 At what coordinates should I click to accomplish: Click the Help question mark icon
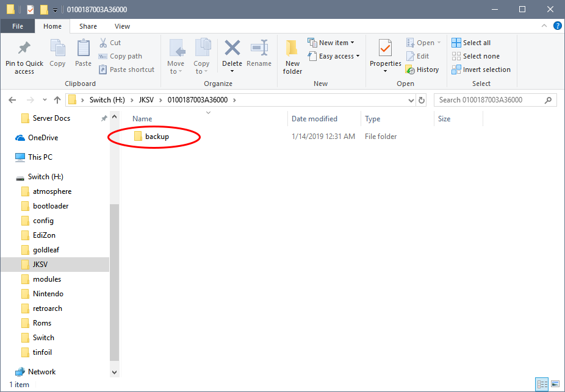[x=557, y=26]
